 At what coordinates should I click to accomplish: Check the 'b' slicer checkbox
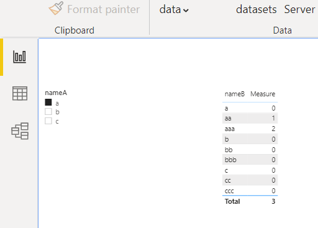tap(48, 112)
